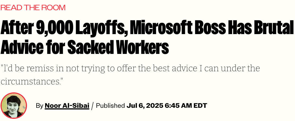Viewport: 295px width, 121px height.
Task: Click the quote line starting 'I'd be remiss'
Action: tap(130, 68)
